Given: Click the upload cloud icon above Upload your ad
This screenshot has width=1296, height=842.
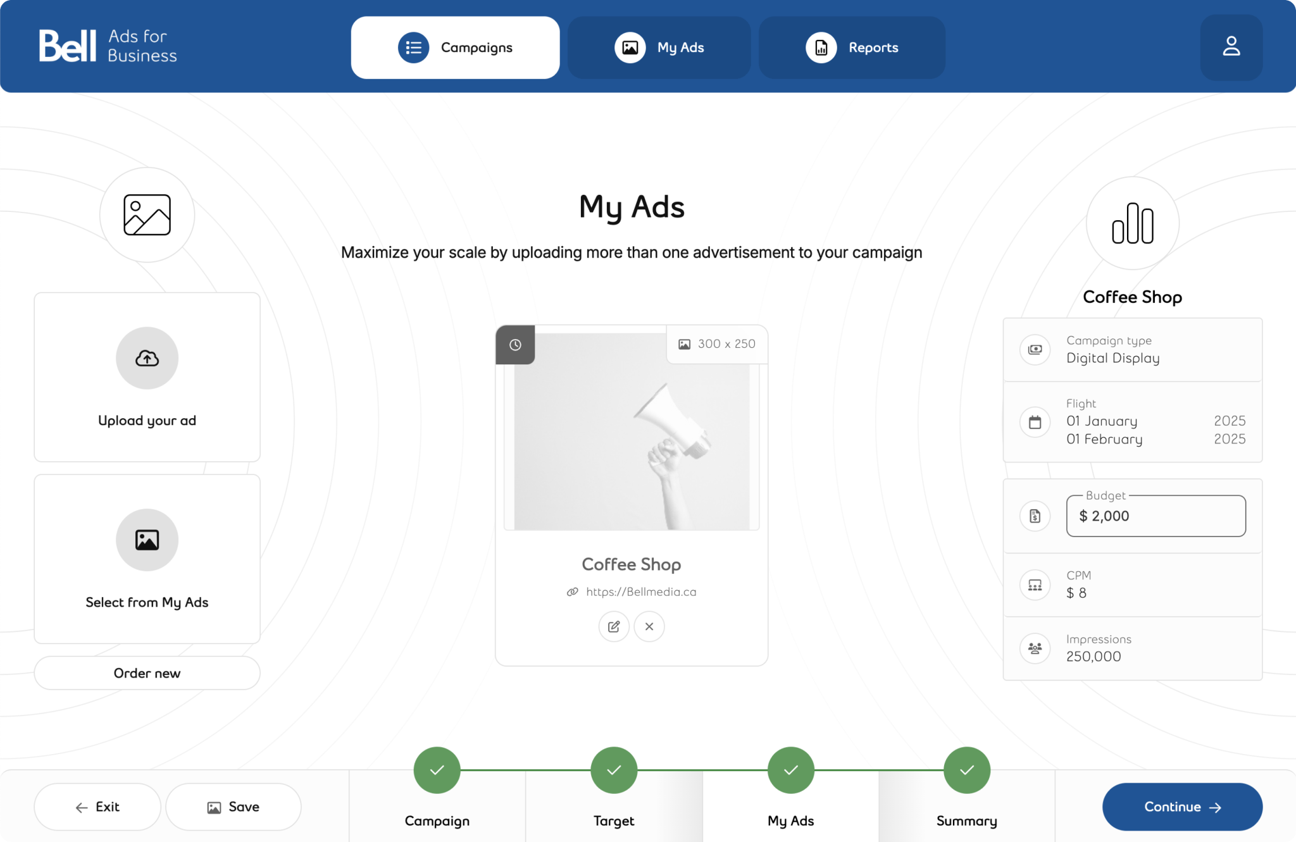Looking at the screenshot, I should (x=147, y=358).
